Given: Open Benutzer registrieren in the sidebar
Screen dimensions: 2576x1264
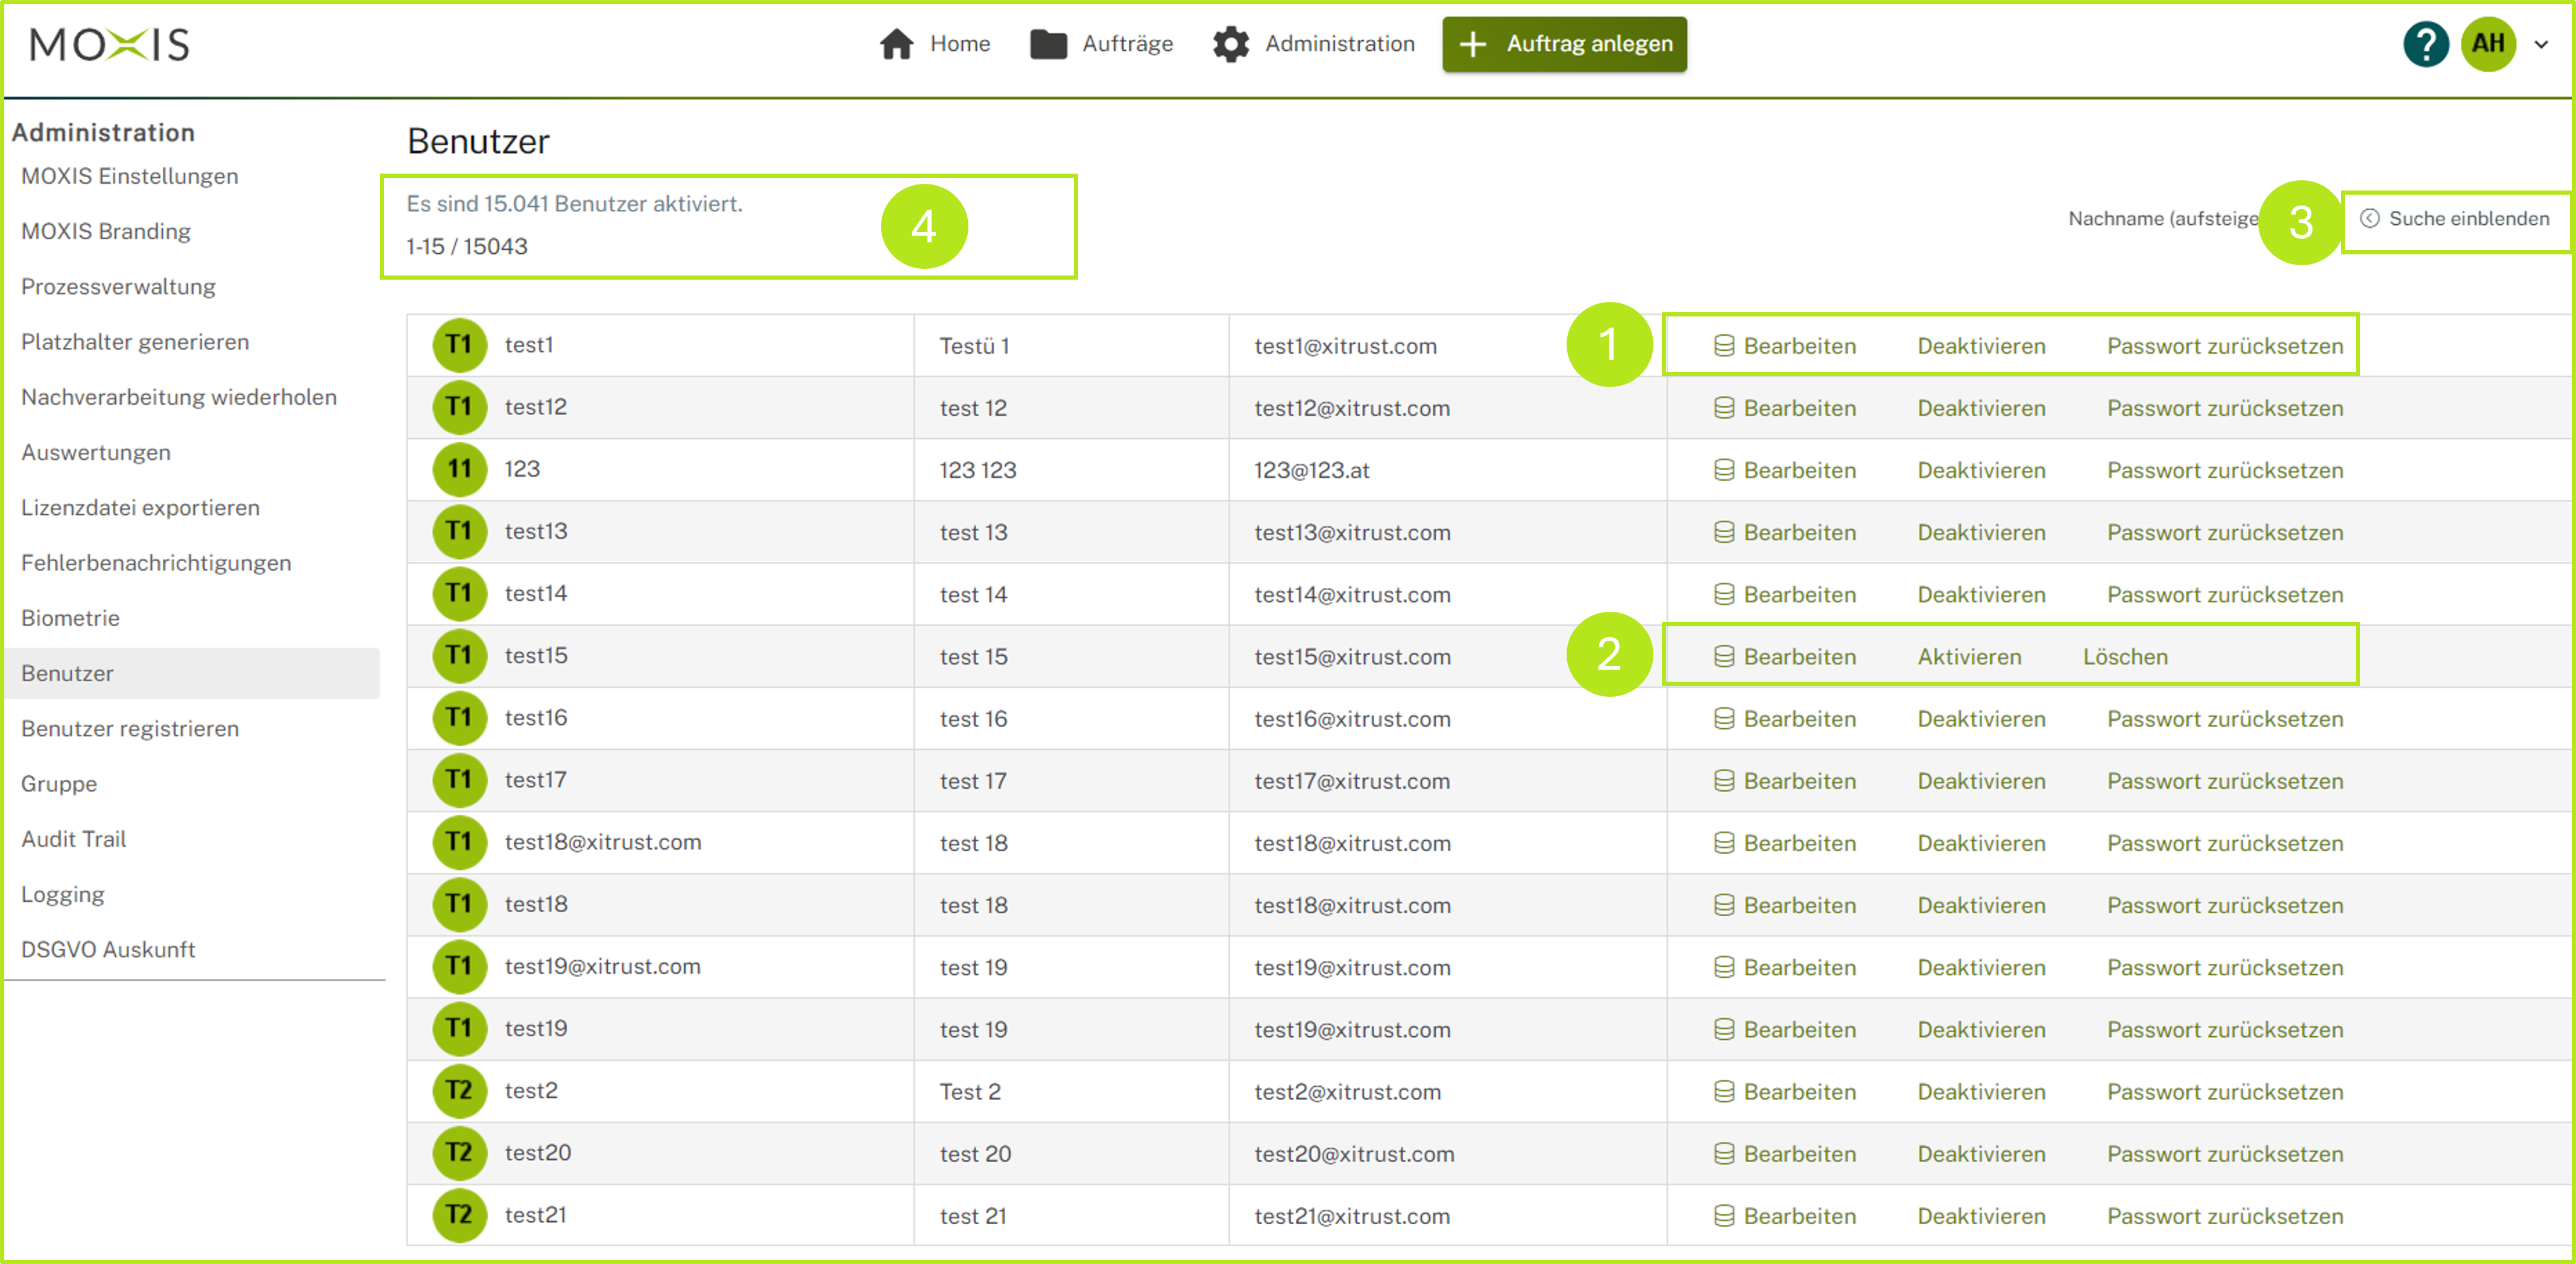Looking at the screenshot, I should coord(130,728).
